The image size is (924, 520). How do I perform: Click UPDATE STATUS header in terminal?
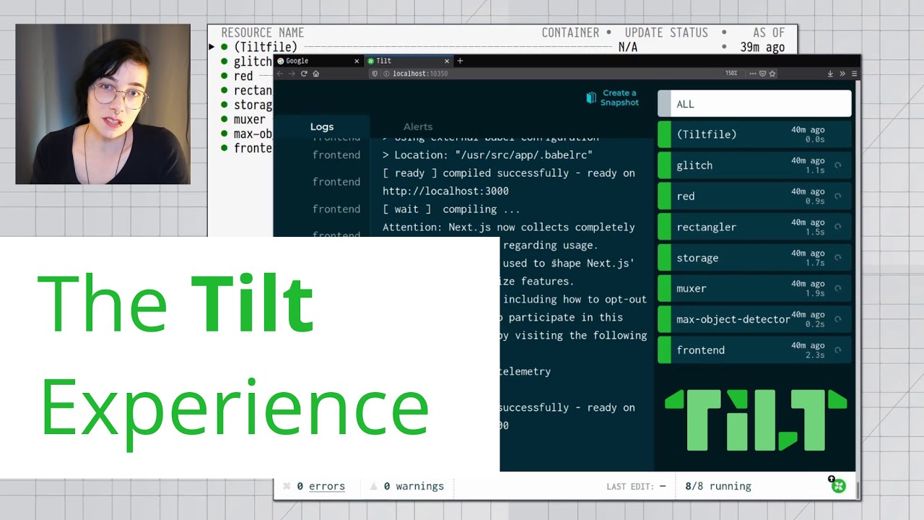666,32
